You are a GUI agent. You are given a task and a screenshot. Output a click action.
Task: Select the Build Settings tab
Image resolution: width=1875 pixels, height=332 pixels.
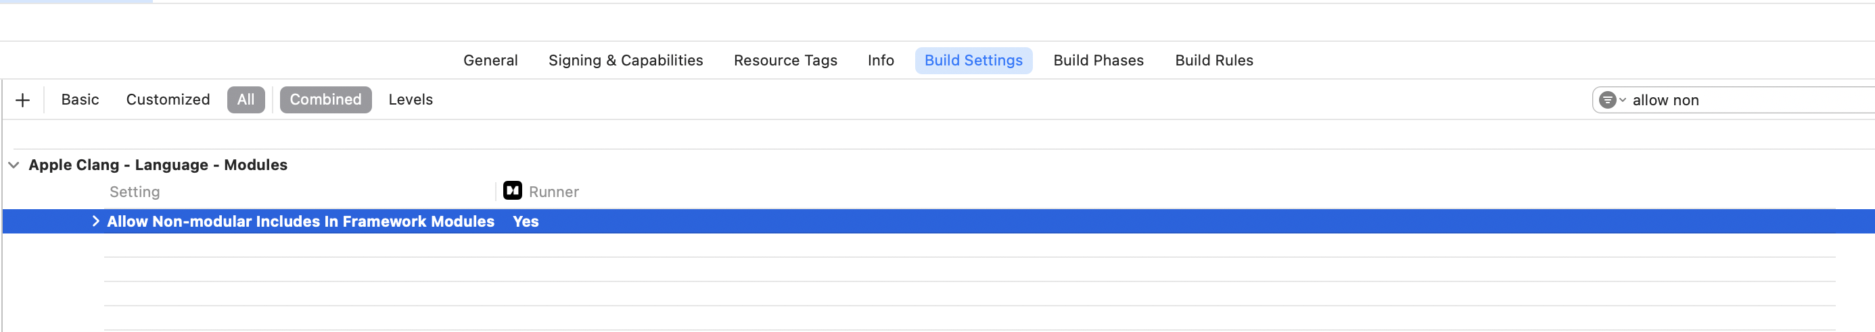tap(973, 61)
